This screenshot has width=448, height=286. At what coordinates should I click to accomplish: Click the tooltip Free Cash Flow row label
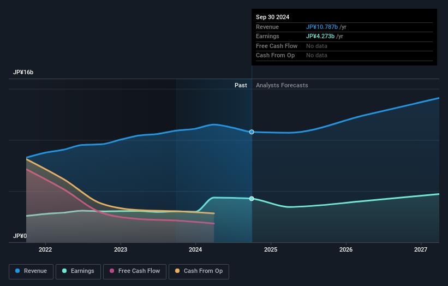[277, 46]
